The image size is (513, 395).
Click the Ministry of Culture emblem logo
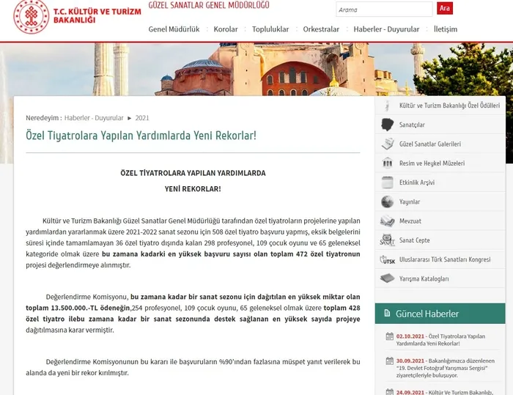tap(31, 15)
